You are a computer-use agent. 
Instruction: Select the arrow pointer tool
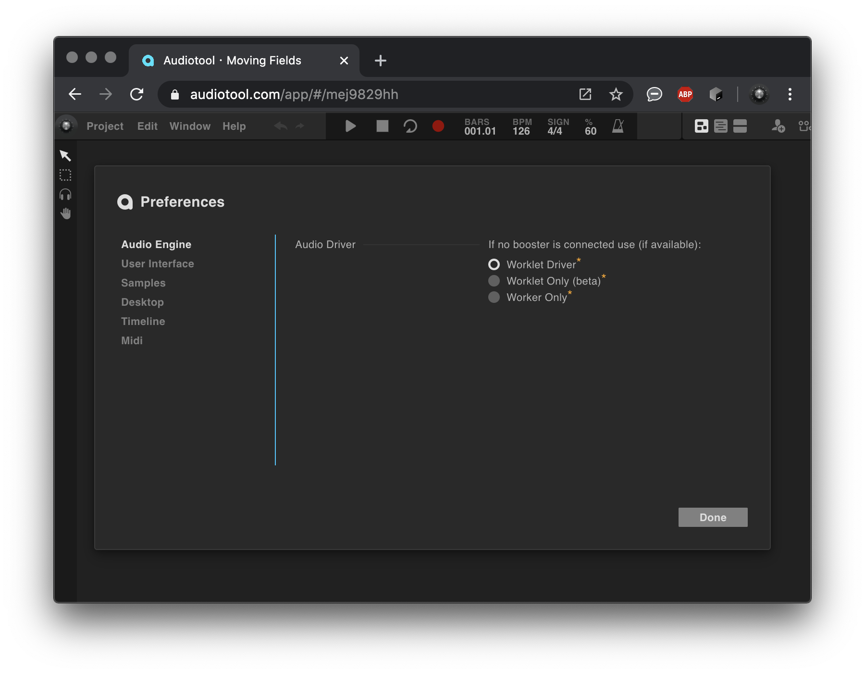click(x=65, y=155)
